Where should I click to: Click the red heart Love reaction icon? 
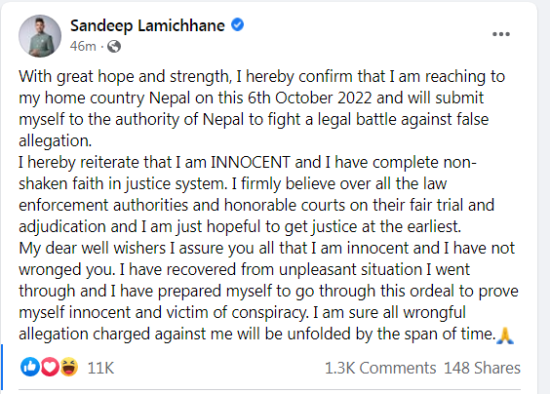pos(50,367)
